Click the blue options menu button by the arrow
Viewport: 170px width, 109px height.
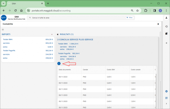59,63
